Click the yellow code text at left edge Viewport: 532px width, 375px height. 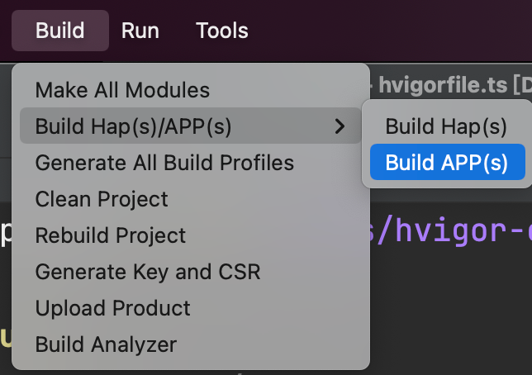click(x=6, y=337)
